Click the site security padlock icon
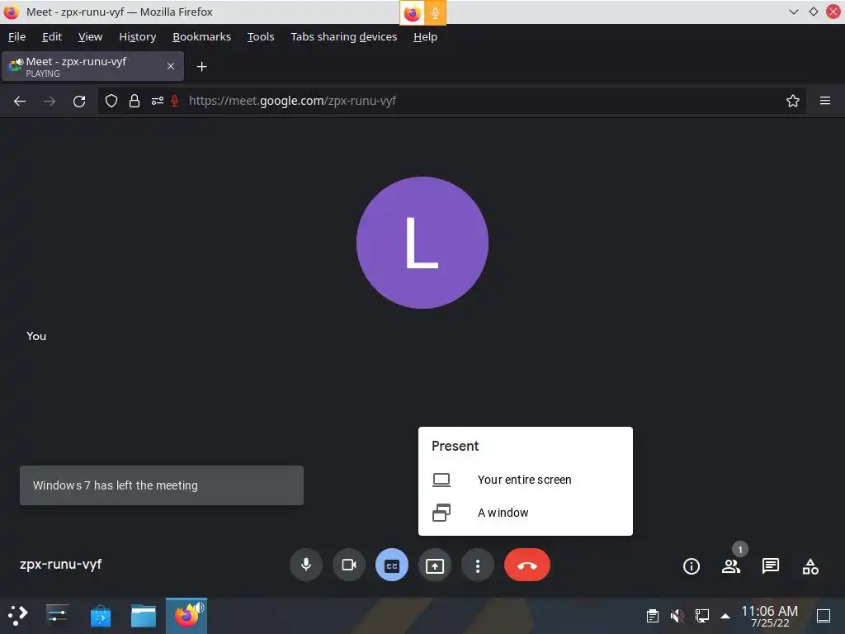The image size is (845, 634). pos(135,101)
